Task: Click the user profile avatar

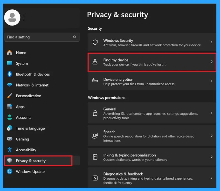Action: click(12, 18)
